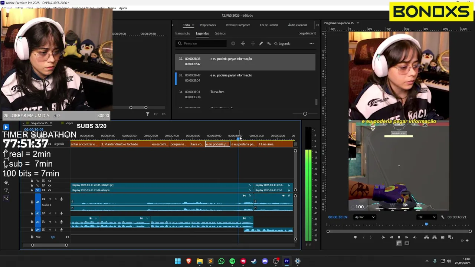Screen dimensions: 475x267
Task: Click the Pesquisar search field in captions
Action: click(x=201, y=43)
